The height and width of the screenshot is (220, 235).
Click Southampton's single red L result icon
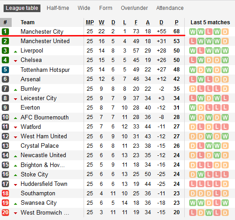click(x=217, y=194)
